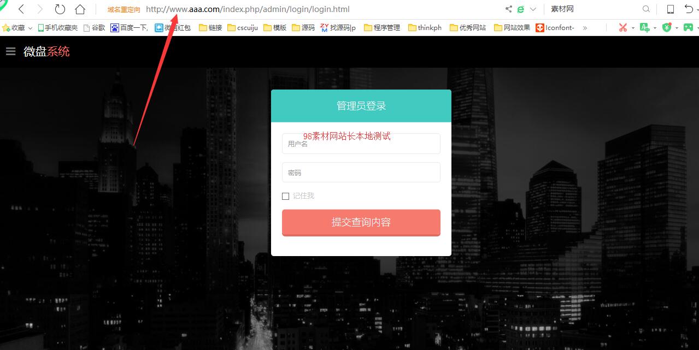
Task: Click inside the 用户名 username field
Action: [x=361, y=144]
